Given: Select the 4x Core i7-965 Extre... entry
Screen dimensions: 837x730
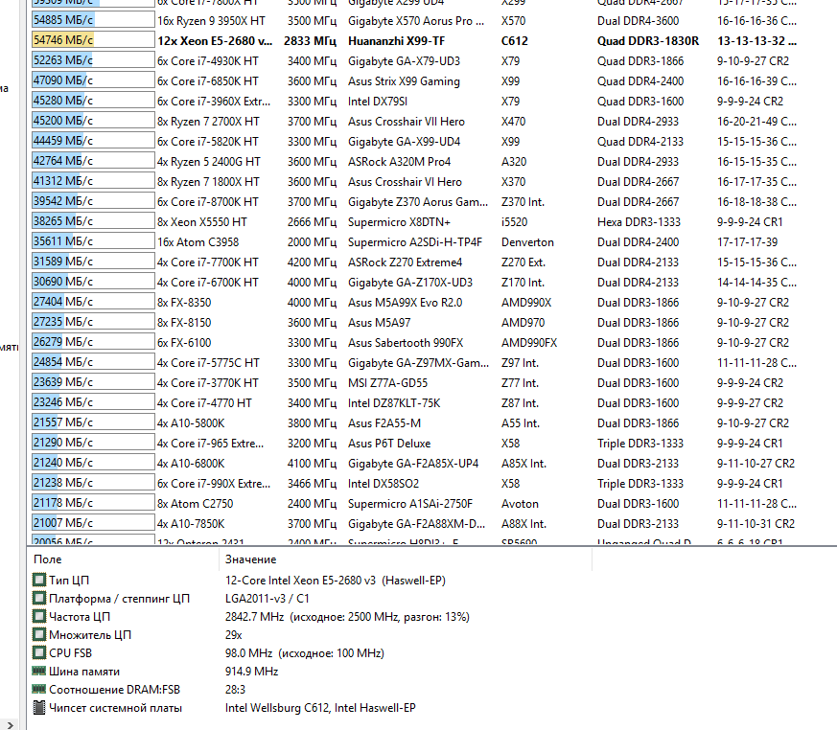Looking at the screenshot, I should point(210,444).
